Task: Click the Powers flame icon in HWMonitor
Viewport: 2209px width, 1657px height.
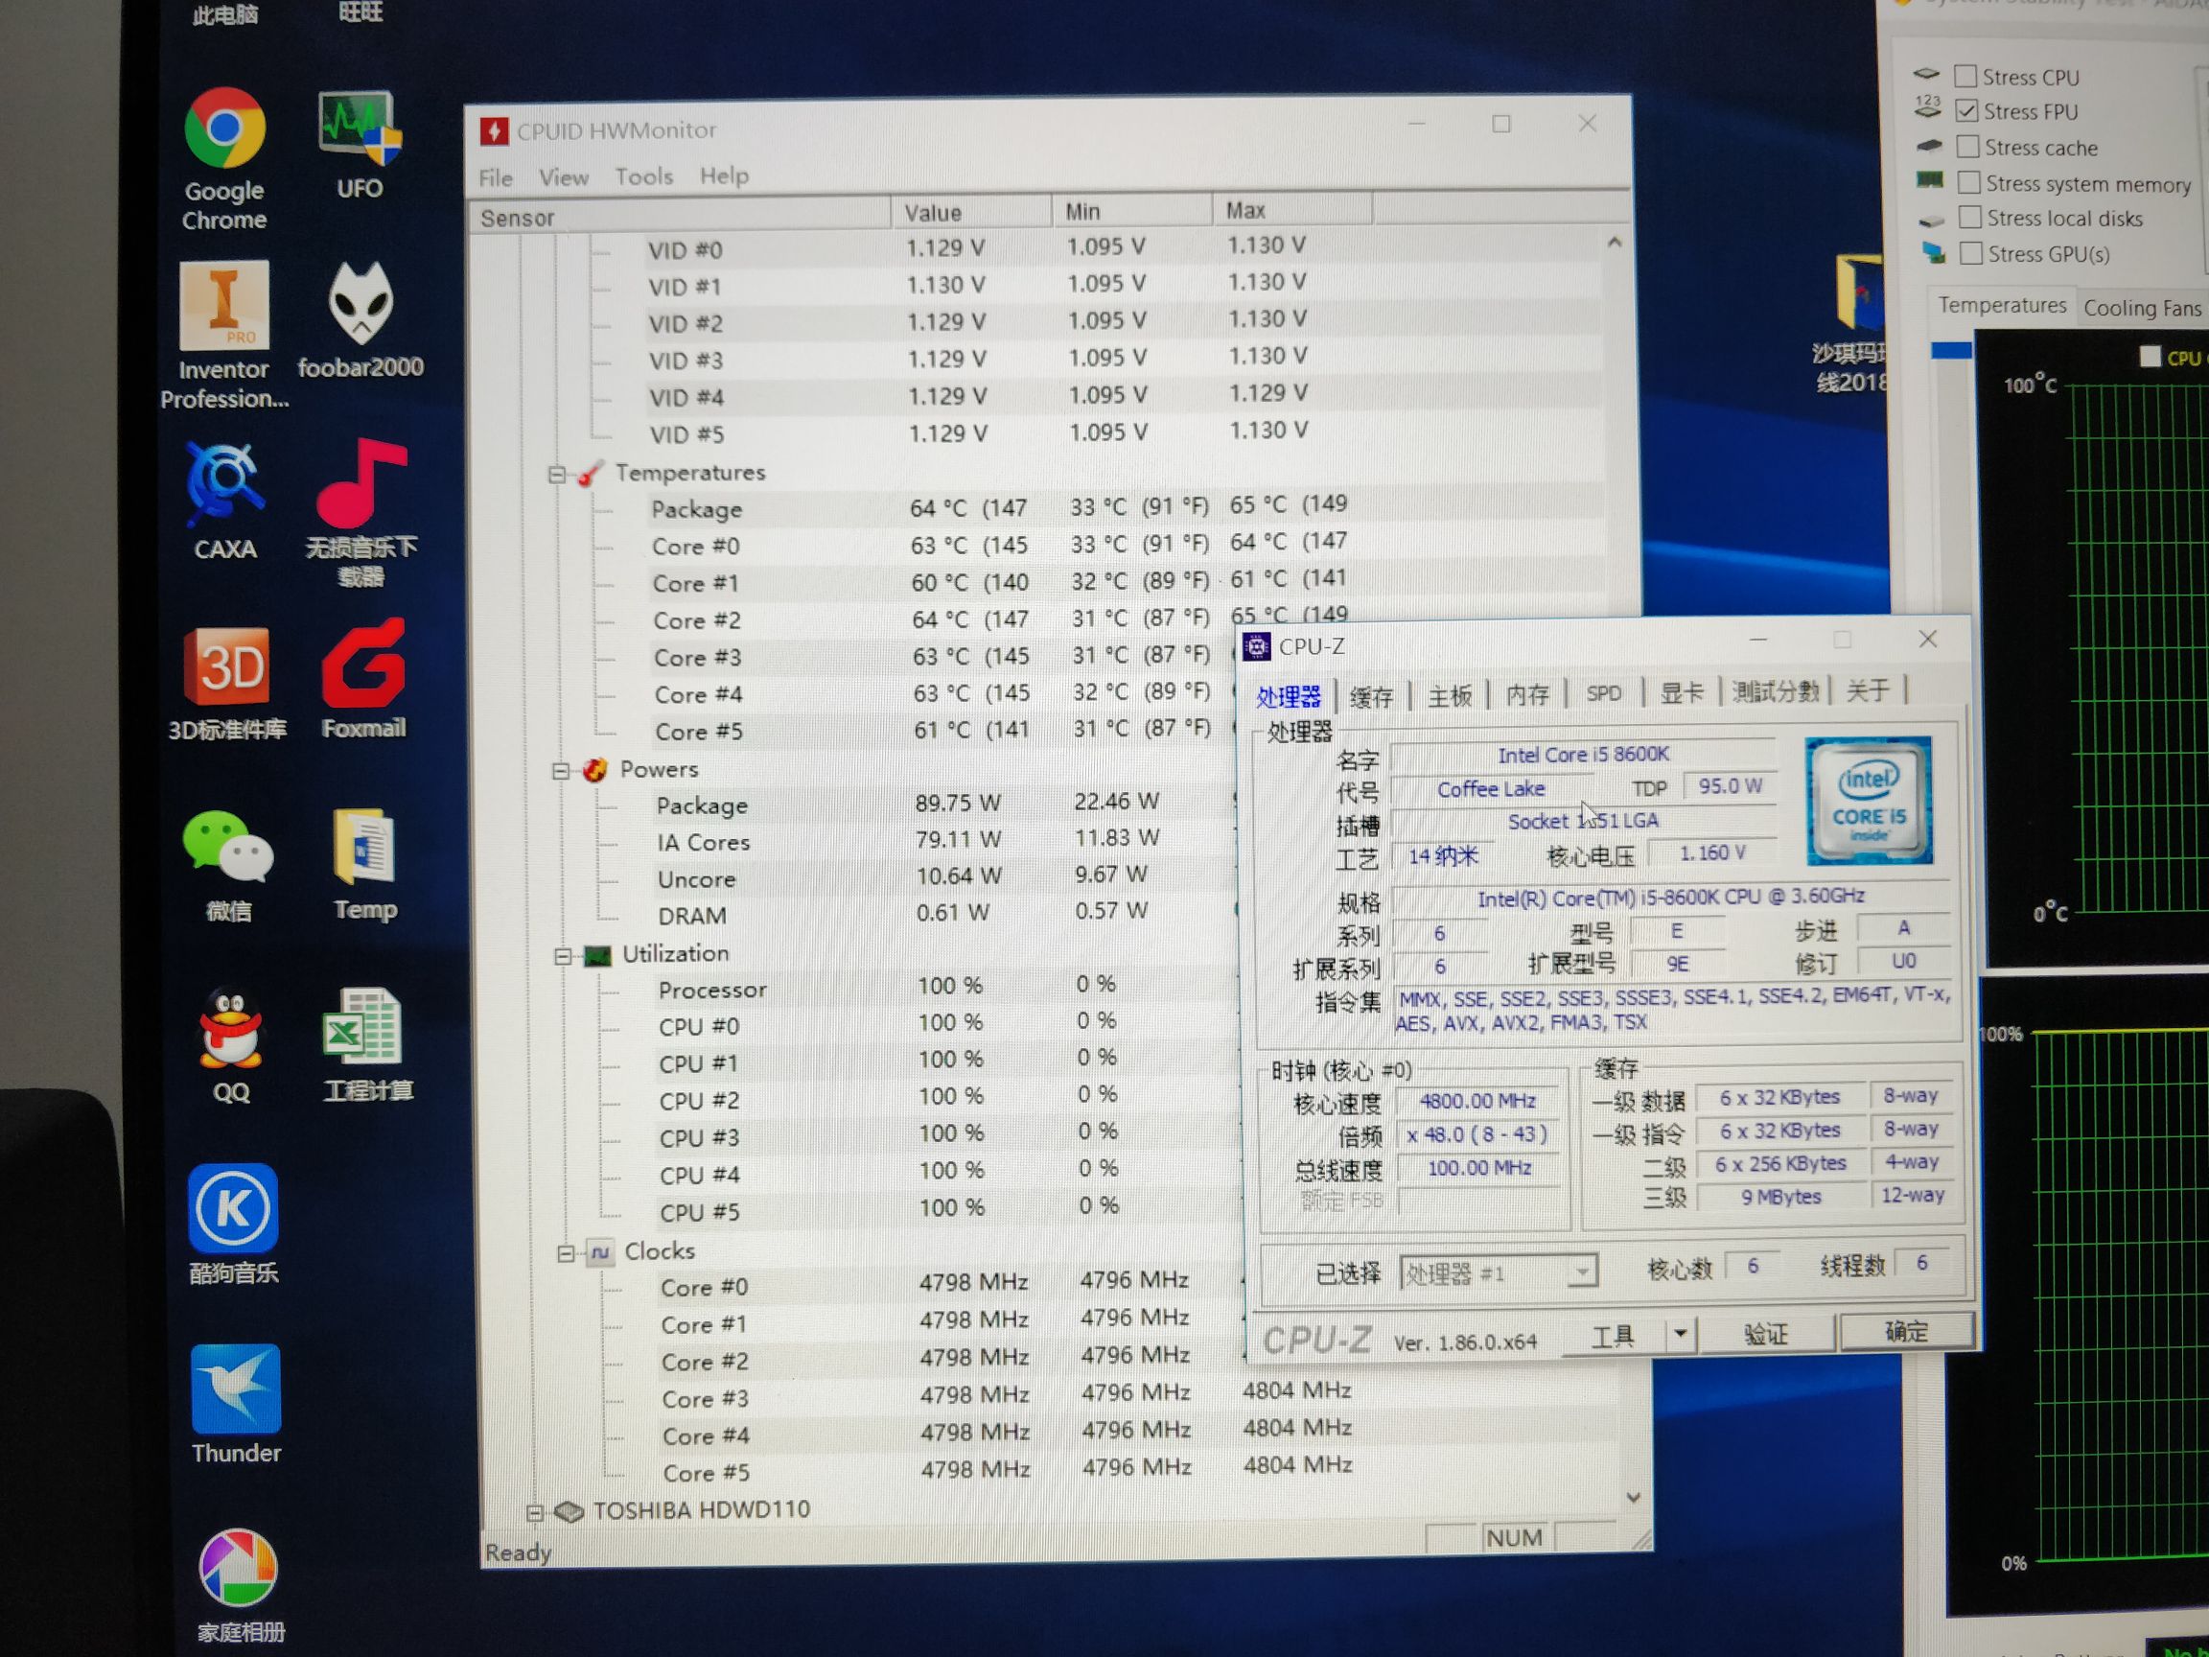Action: [x=597, y=769]
